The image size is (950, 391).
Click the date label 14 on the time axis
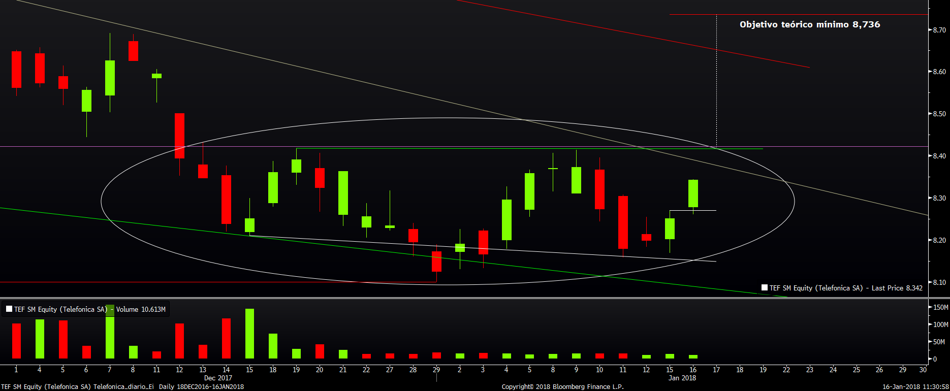[x=226, y=370]
